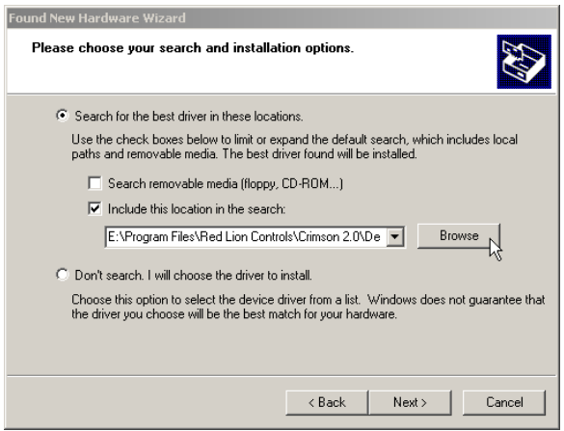Click the "Include this location in the search" label text
564x431 pixels.
(197, 209)
